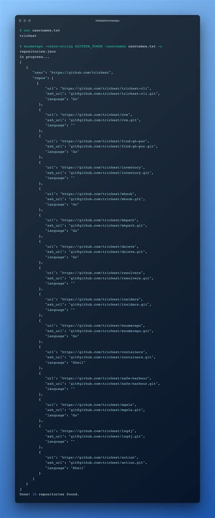Click the middle gray window control dot

pos(24,20)
